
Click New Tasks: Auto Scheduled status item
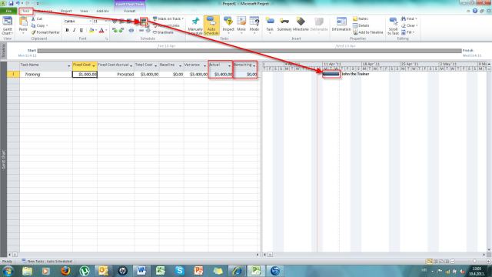pyautogui.click(x=47, y=262)
